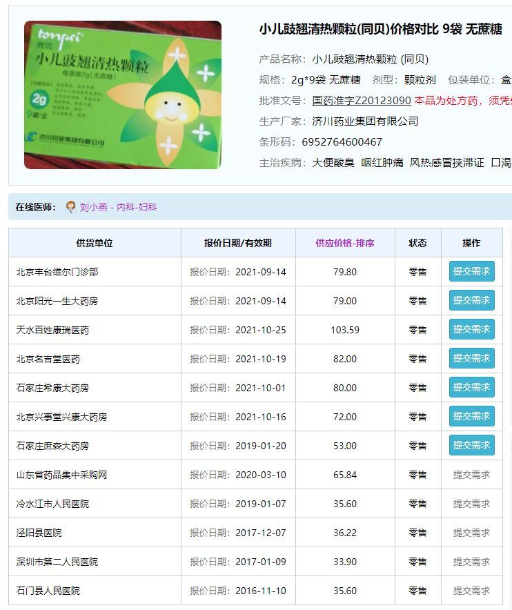Select supplier 北京丰台维尔门诊部

tap(57, 272)
